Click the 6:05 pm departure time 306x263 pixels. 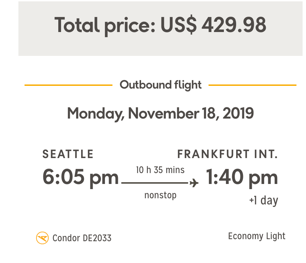click(x=80, y=178)
